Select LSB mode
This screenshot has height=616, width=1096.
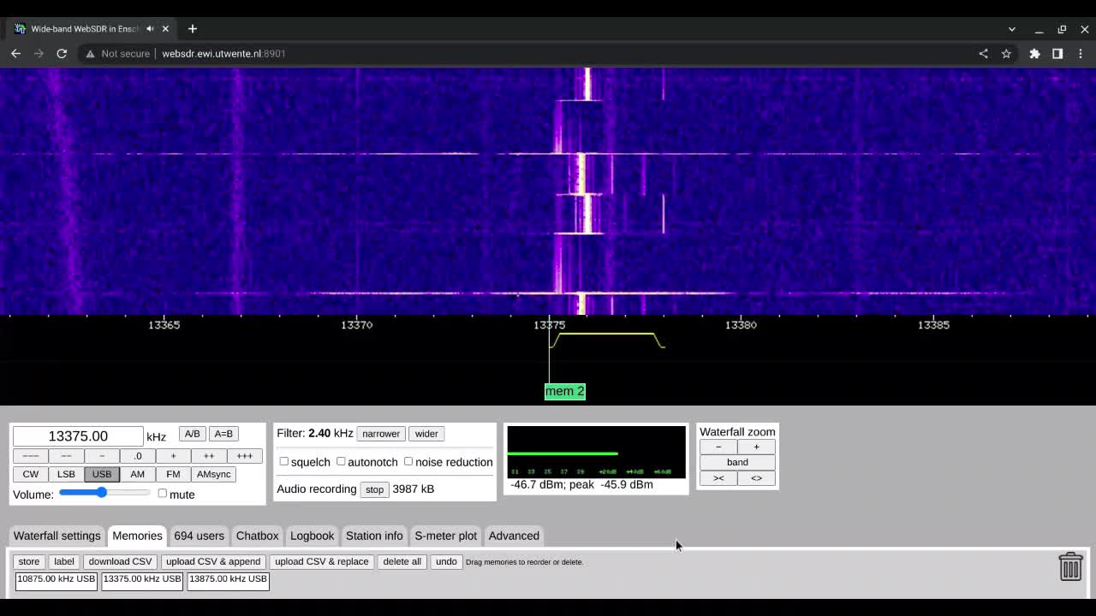(66, 474)
